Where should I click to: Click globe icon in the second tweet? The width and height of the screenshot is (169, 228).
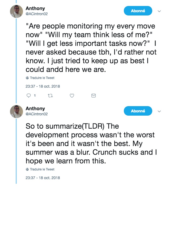(27, 169)
